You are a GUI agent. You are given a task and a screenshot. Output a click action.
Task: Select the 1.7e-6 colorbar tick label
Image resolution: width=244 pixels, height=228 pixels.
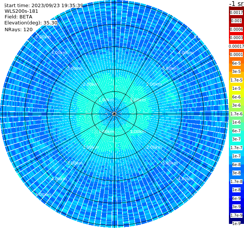(236, 114)
